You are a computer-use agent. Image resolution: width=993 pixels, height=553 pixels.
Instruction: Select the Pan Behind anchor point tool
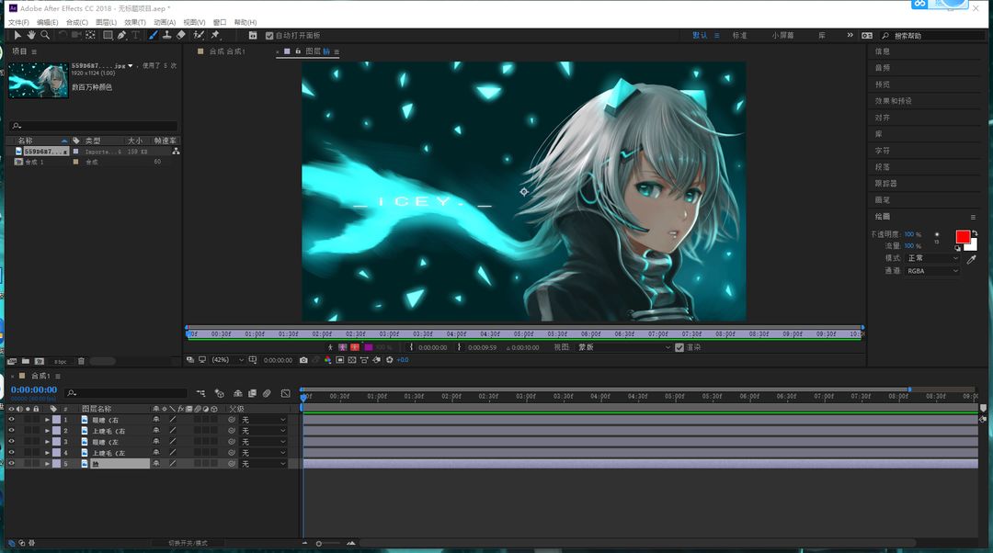(x=90, y=36)
